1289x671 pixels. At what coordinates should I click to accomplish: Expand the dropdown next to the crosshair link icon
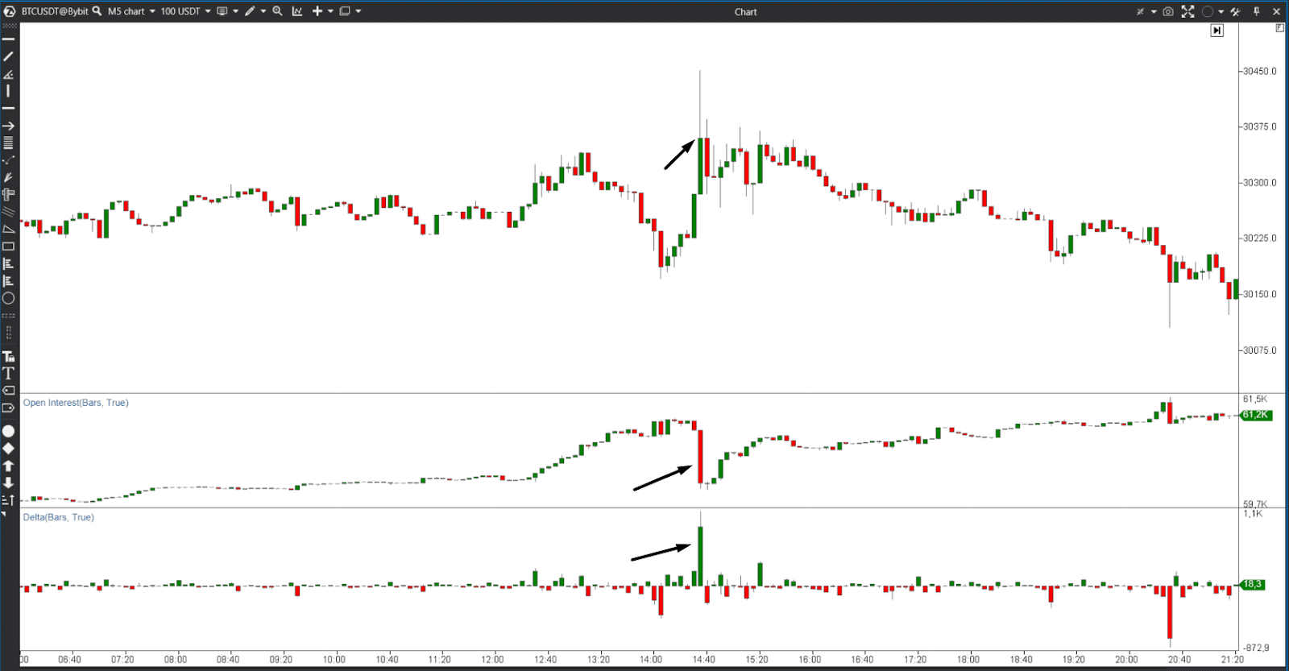(x=1154, y=11)
